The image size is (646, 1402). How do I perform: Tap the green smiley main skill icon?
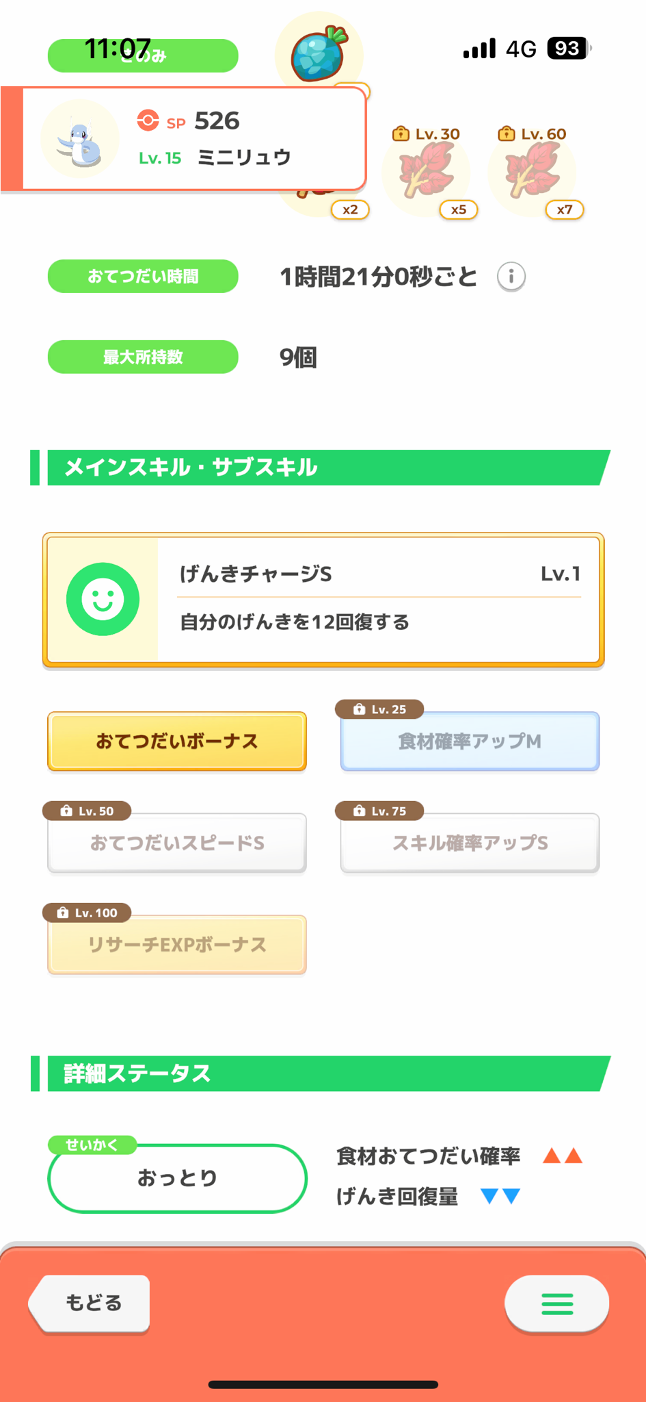click(103, 599)
